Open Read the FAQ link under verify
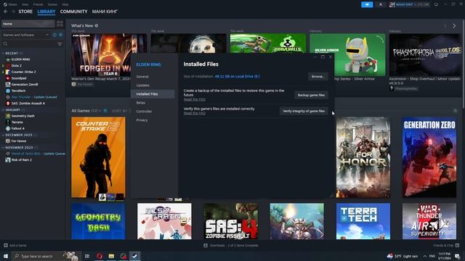Image resolution: width=465 pixels, height=261 pixels. click(194, 113)
